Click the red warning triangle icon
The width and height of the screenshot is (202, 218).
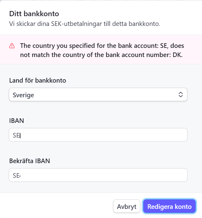pyautogui.click(x=12, y=46)
